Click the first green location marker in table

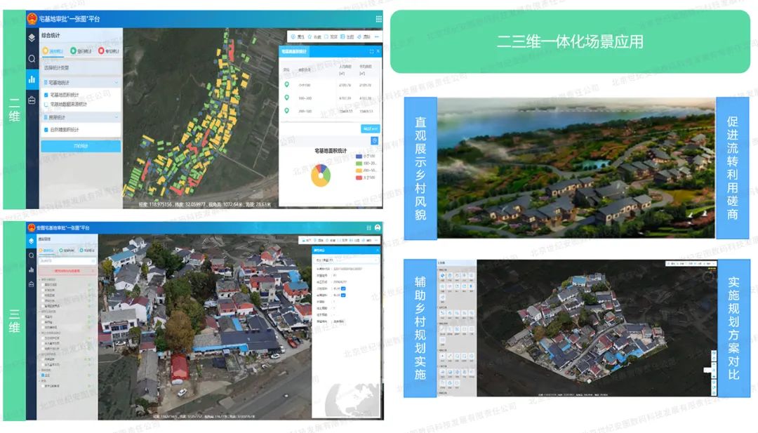click(x=286, y=85)
